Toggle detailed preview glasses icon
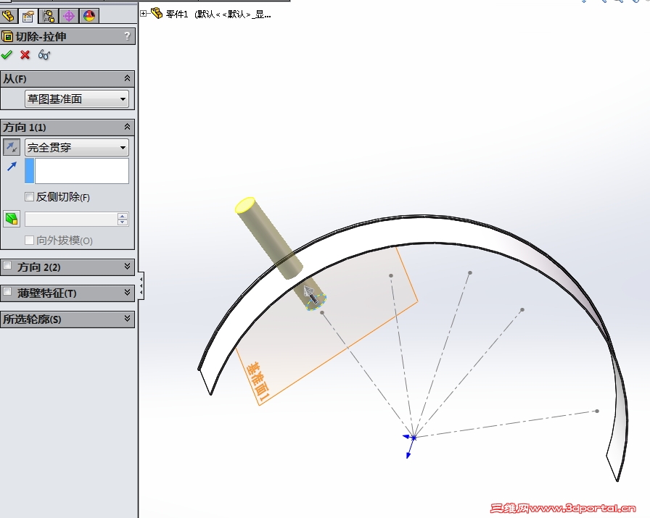Image resolution: width=650 pixels, height=518 pixels. [x=44, y=54]
